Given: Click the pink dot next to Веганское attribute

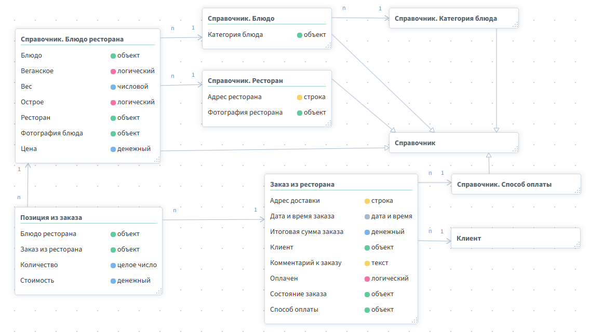Looking at the screenshot, I should 113,71.
